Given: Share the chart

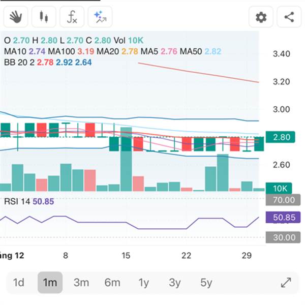Looking at the screenshot, I should (289, 17).
